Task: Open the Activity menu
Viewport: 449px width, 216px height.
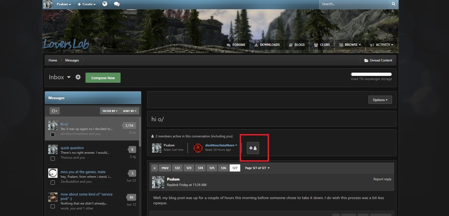Action: click(x=381, y=45)
